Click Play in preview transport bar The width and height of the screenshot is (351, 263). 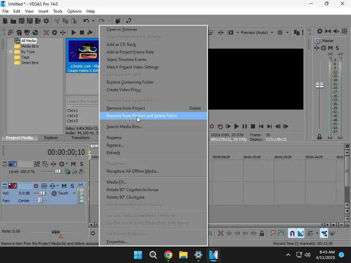(x=237, y=127)
